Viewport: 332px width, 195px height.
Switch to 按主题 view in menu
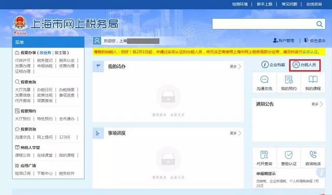[x=60, y=52]
